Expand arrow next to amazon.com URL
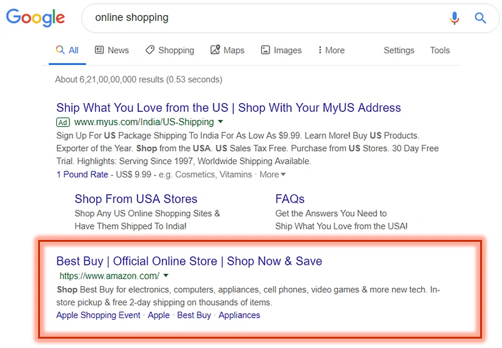Screen dimensions: 502x348 pyautogui.click(x=166, y=276)
